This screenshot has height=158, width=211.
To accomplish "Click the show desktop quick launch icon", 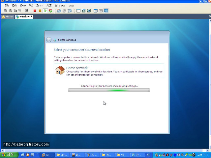I will tap(32, 155).
